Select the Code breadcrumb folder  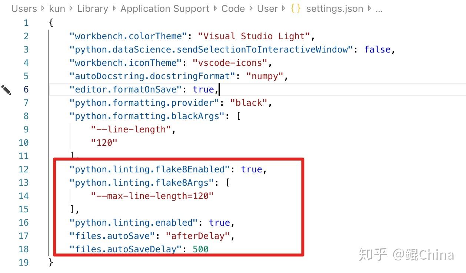pos(233,9)
